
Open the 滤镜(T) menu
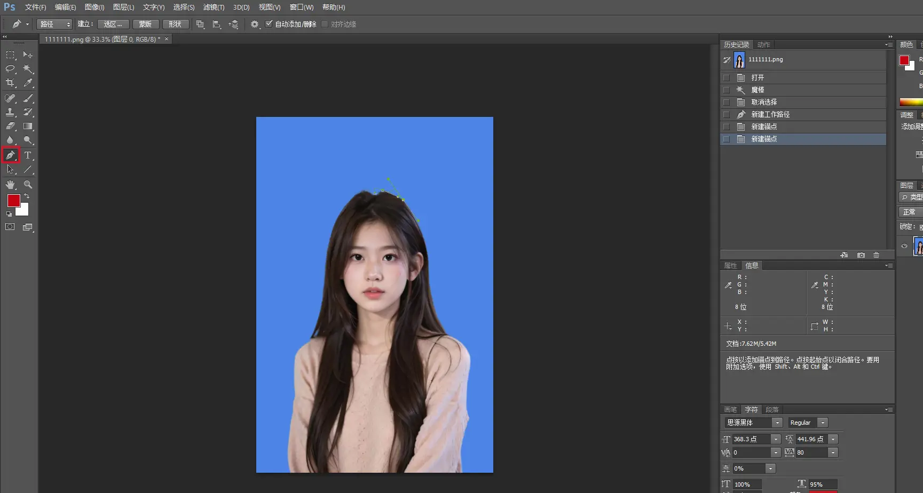(214, 7)
